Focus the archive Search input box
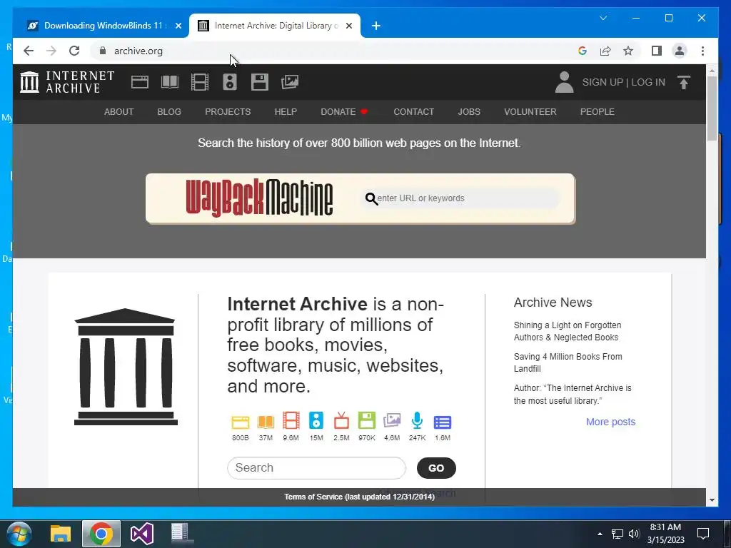The image size is (731, 548). click(x=316, y=468)
